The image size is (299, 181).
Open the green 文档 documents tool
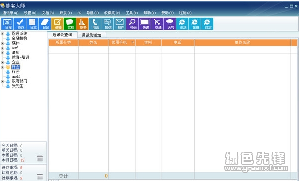click(x=70, y=24)
